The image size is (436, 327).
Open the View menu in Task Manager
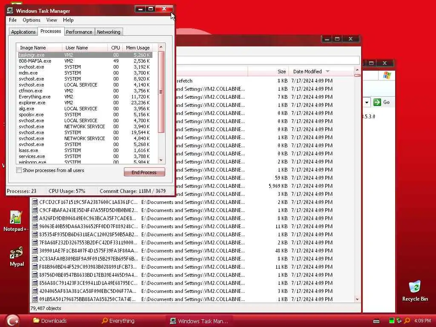coord(52,20)
